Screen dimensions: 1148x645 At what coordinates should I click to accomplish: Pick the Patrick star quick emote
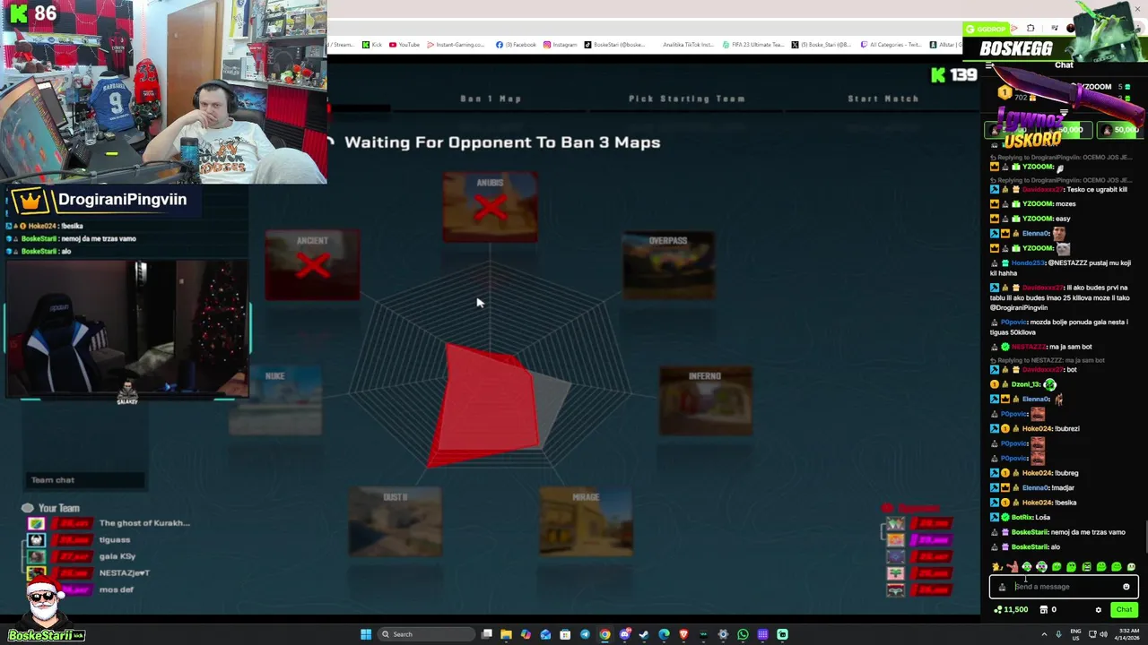[x=1013, y=567]
